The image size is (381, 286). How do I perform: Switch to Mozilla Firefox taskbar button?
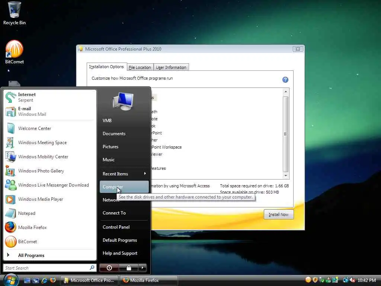pos(148,280)
